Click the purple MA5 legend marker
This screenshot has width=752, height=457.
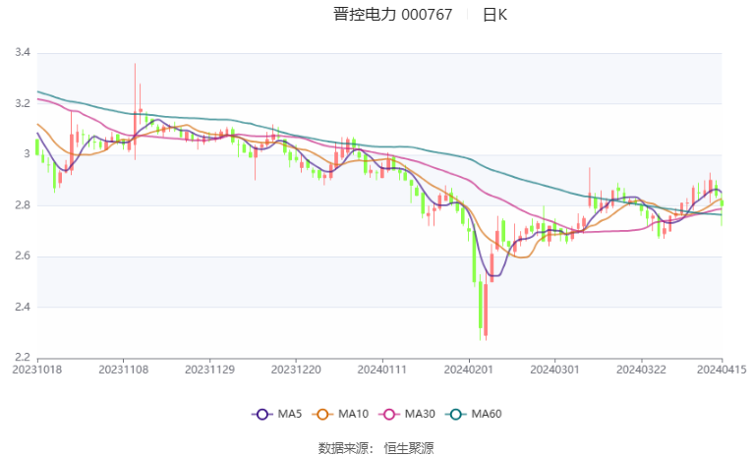tap(261, 414)
